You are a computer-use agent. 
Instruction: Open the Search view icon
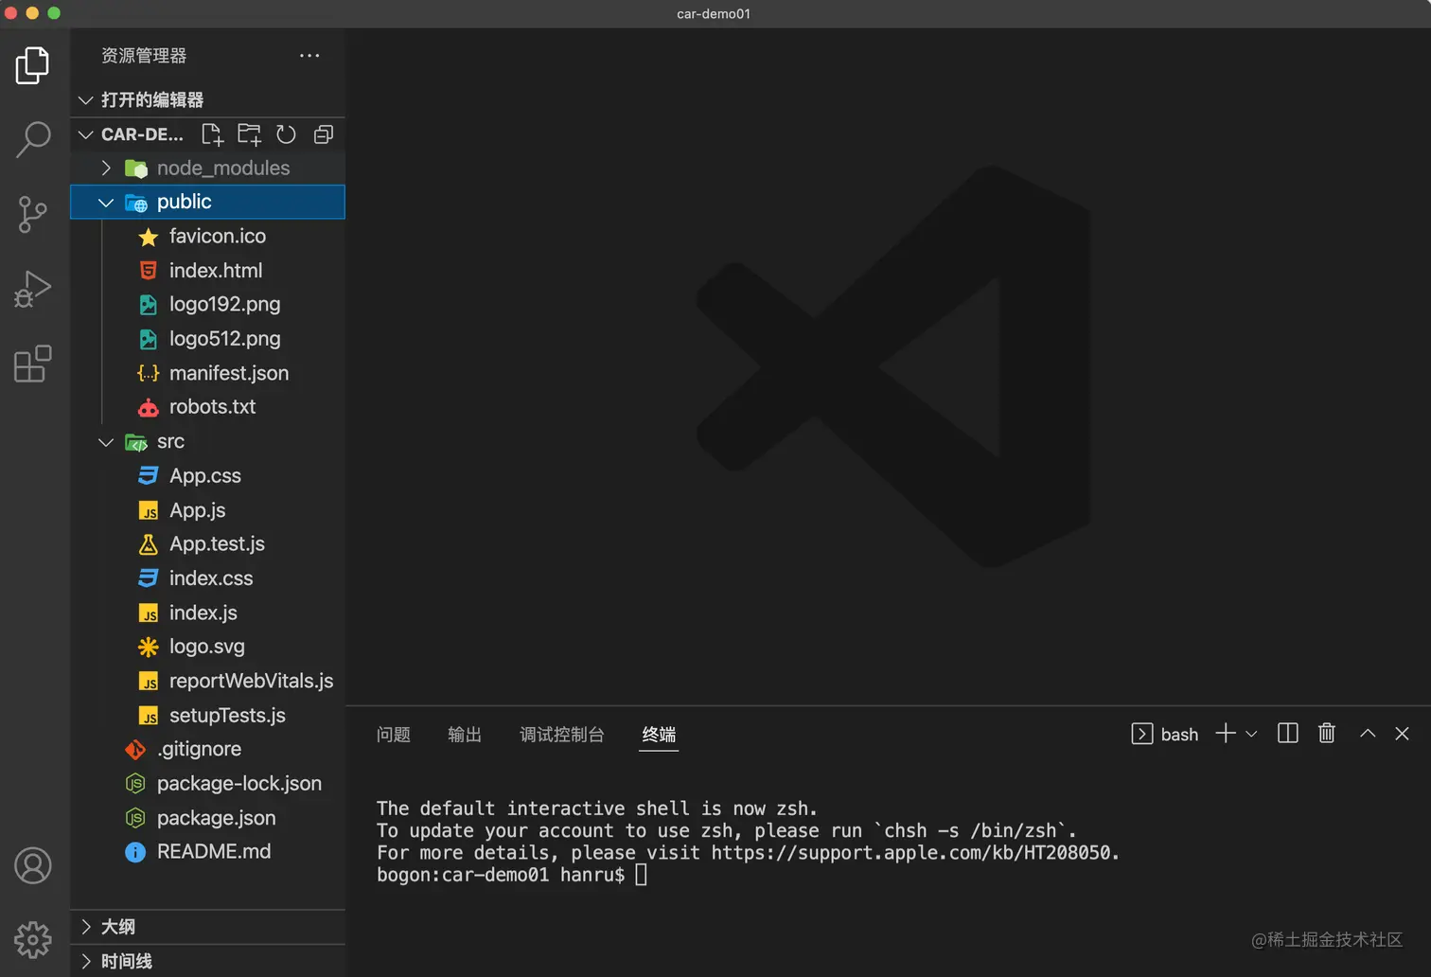click(33, 139)
